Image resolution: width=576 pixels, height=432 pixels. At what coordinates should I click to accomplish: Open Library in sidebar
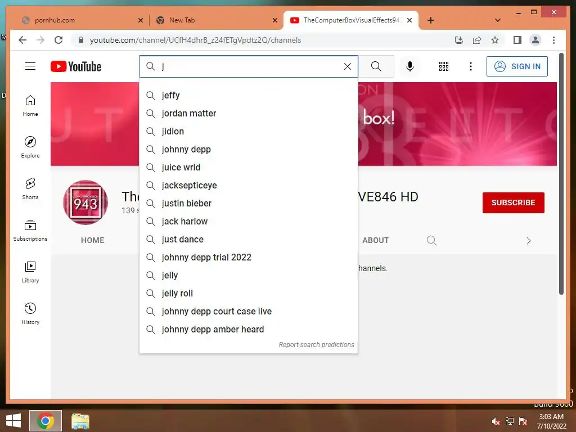pos(30,272)
